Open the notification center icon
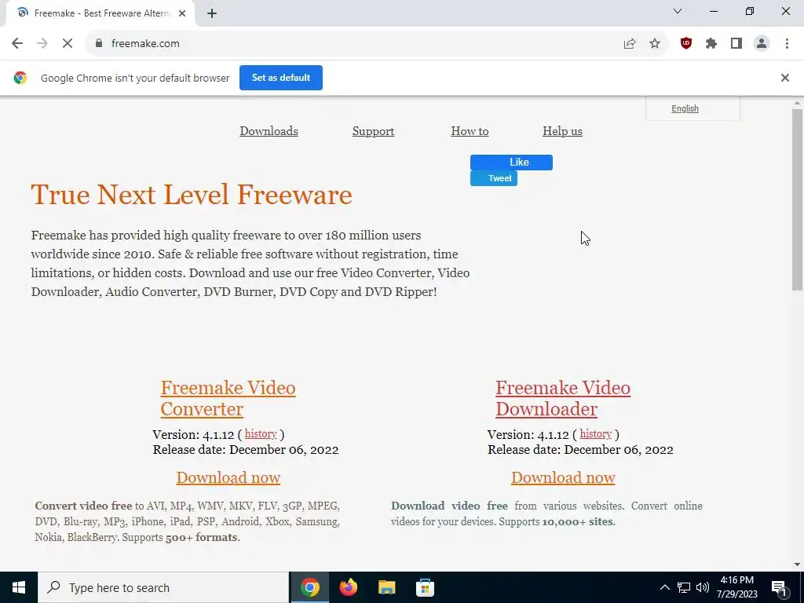Image resolution: width=804 pixels, height=603 pixels. coord(780,587)
